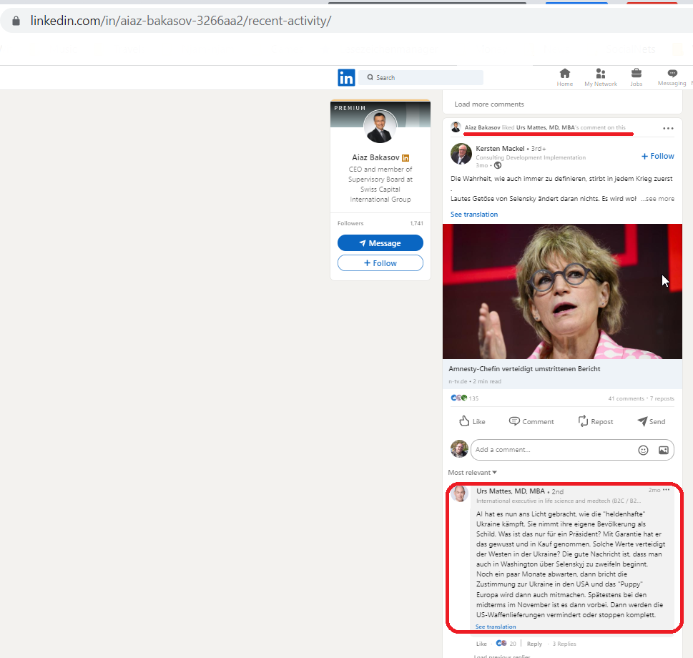View the 7 reposts count
The width and height of the screenshot is (693, 658).
662,398
